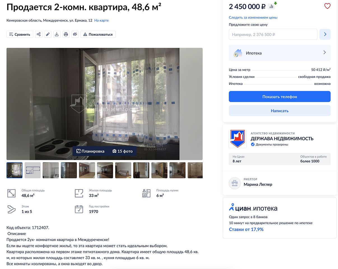Open the Планировка floor plan tab
Screen dimensions: 338x269
tap(90, 151)
